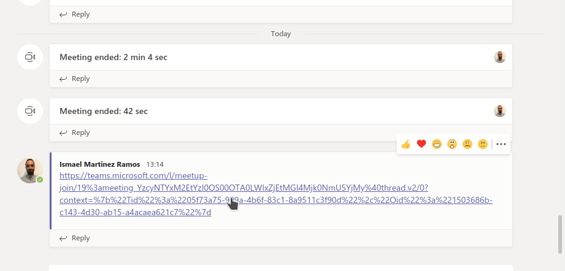React with sad face emoji
Screen dimensions: 565x271
coord(467,144)
